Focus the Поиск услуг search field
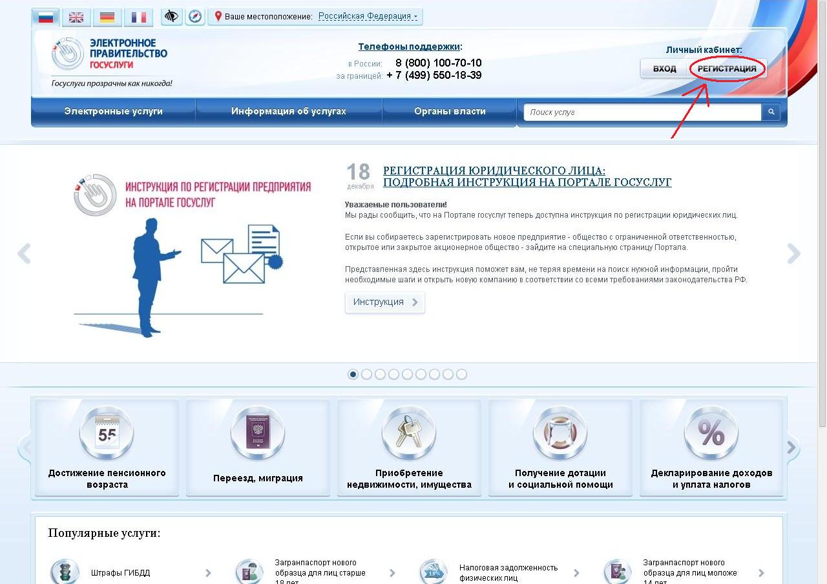This screenshot has height=584, width=827. pyautogui.click(x=643, y=112)
